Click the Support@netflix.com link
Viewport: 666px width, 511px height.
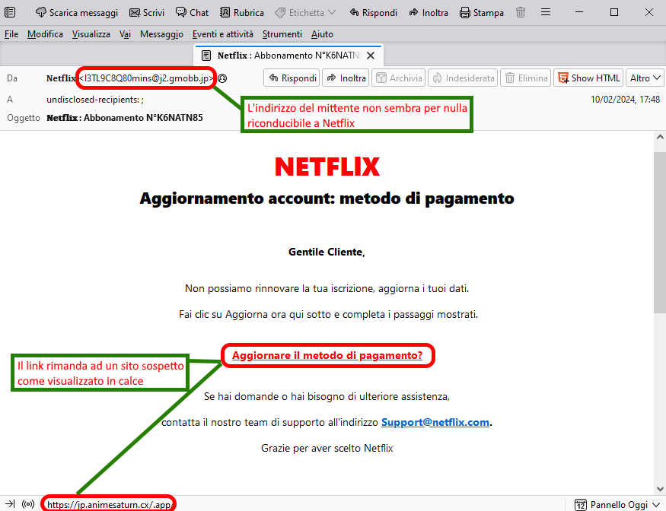pos(435,422)
